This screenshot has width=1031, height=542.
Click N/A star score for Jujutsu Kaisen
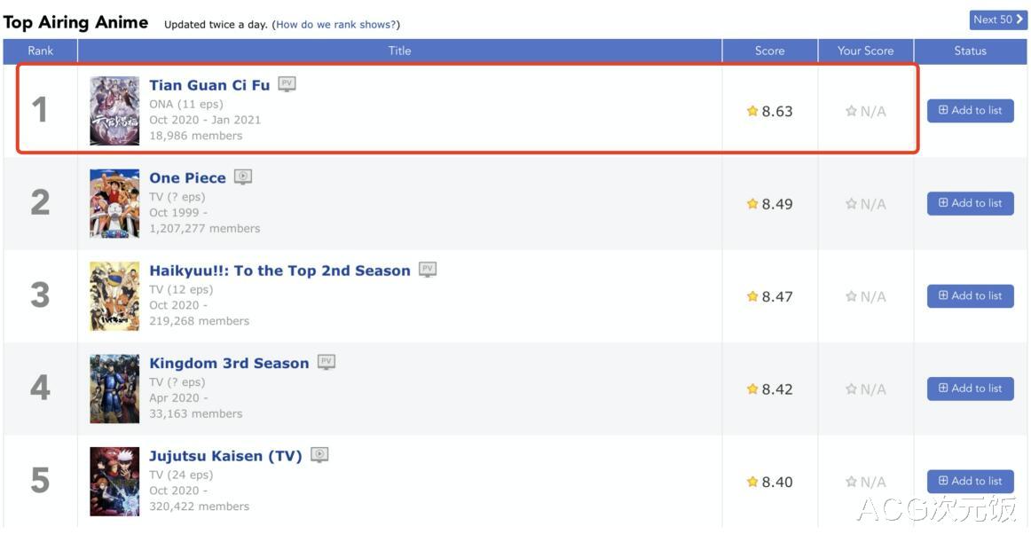click(x=865, y=483)
